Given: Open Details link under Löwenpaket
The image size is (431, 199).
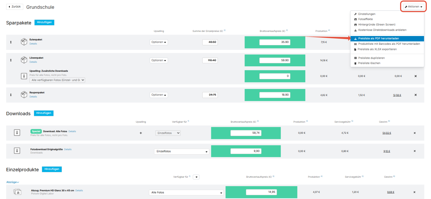Looking at the screenshot, I should click(x=33, y=62).
